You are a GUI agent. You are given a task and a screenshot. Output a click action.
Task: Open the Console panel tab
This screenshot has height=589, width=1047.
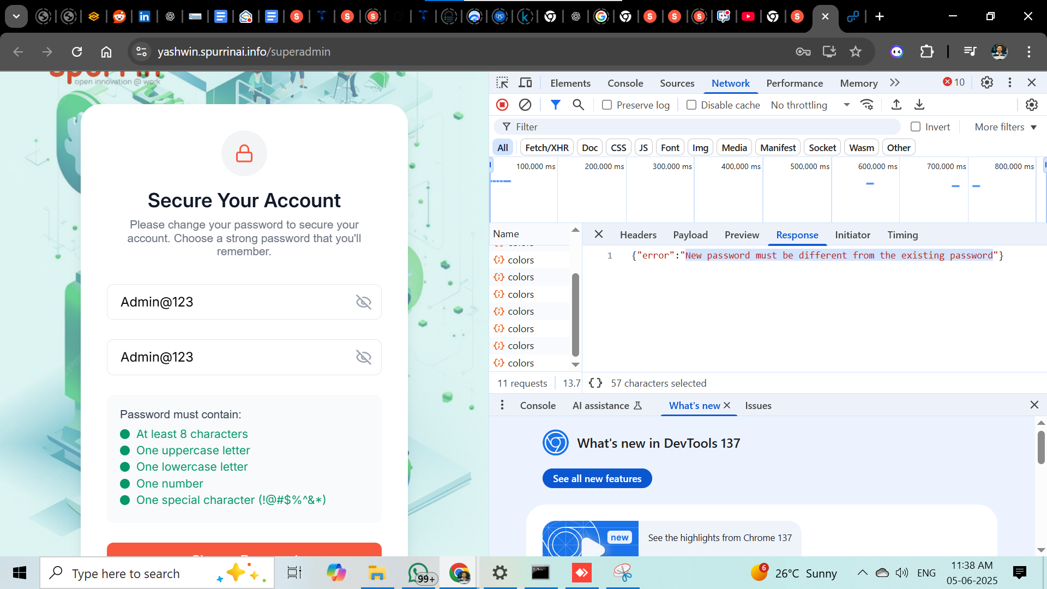pos(625,83)
